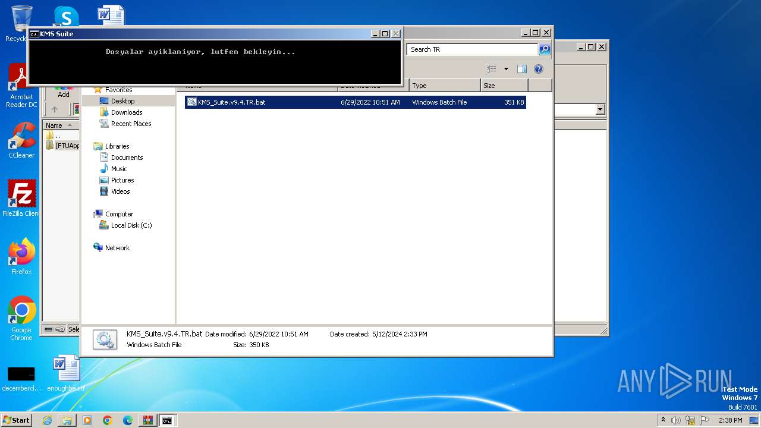Click the KMS Suite console title icon
The width and height of the screenshot is (761, 428).
point(34,34)
